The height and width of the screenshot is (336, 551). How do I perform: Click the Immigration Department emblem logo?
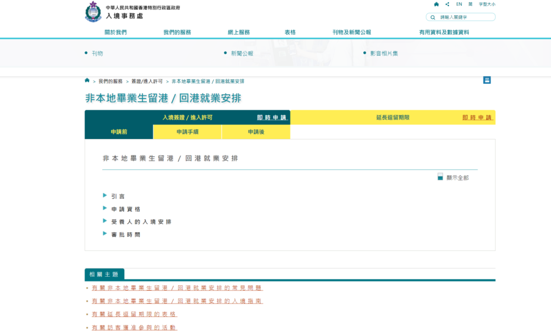tap(93, 12)
